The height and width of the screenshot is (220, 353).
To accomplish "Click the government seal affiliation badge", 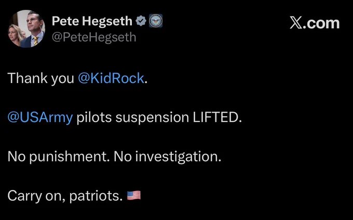I will coord(155,22).
